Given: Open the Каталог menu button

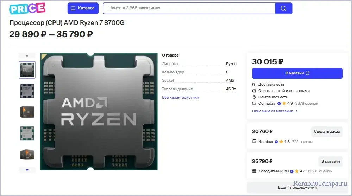Looking at the screenshot, I should coord(83,8).
